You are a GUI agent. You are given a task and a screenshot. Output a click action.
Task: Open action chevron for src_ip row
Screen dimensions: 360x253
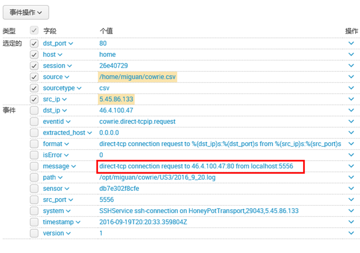351,99
